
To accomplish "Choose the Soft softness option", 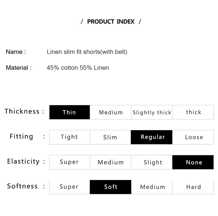I will [x=110, y=187].
